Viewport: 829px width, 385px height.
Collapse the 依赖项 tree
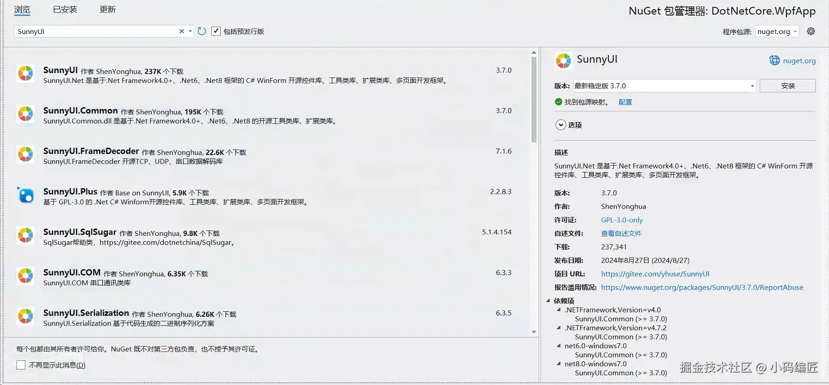point(548,300)
